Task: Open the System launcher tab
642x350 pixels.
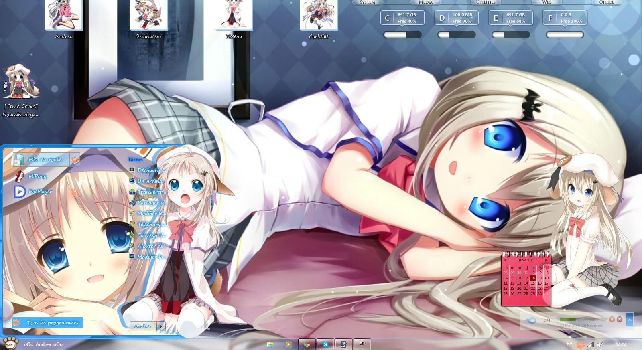Action: (x=367, y=2)
